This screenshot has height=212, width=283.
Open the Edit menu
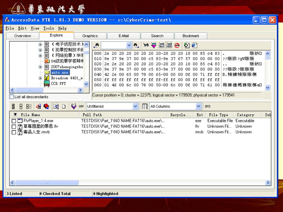(x=22, y=28)
